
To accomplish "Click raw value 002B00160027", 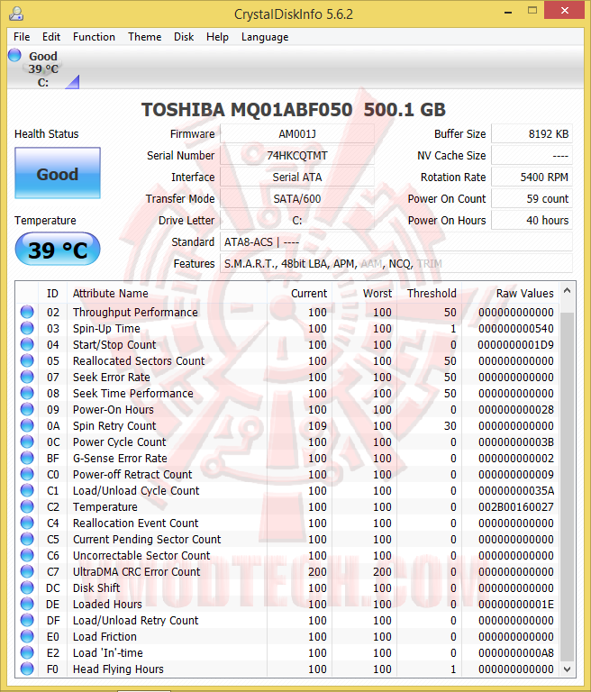I will 516,506.
